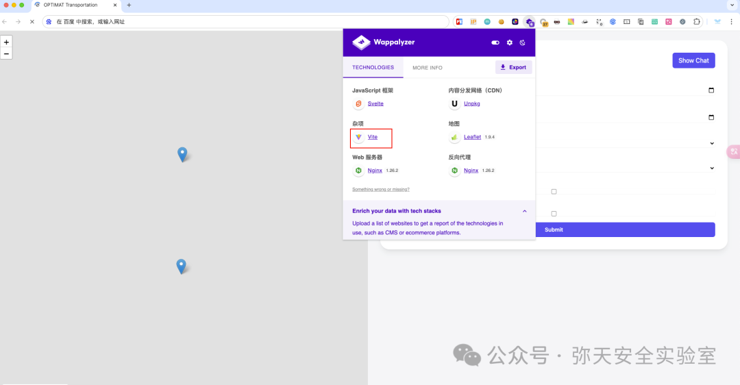Open the Unpkg link
The height and width of the screenshot is (385, 740).
click(472, 104)
